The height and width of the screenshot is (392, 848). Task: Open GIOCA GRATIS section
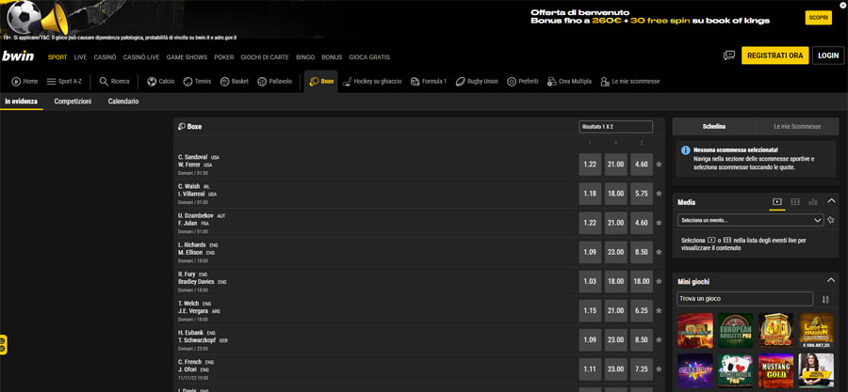(369, 57)
